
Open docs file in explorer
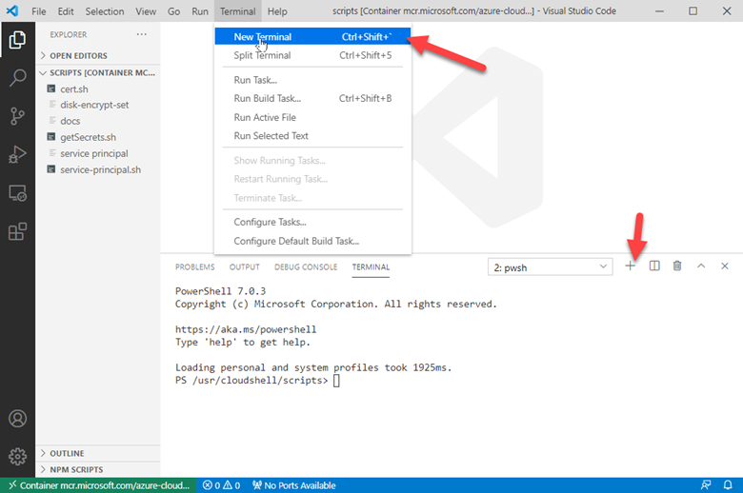[x=97, y=121]
